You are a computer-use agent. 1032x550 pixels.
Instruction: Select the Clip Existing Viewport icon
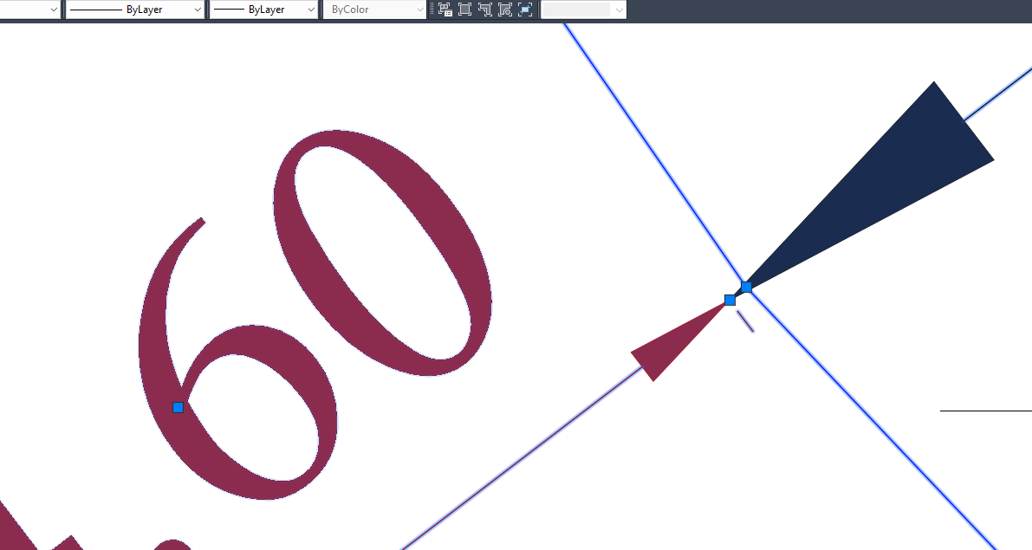[525, 10]
